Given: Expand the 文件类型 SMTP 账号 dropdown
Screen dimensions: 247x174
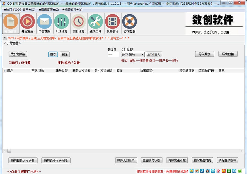Looking at the screenshot, I should click(133, 54).
